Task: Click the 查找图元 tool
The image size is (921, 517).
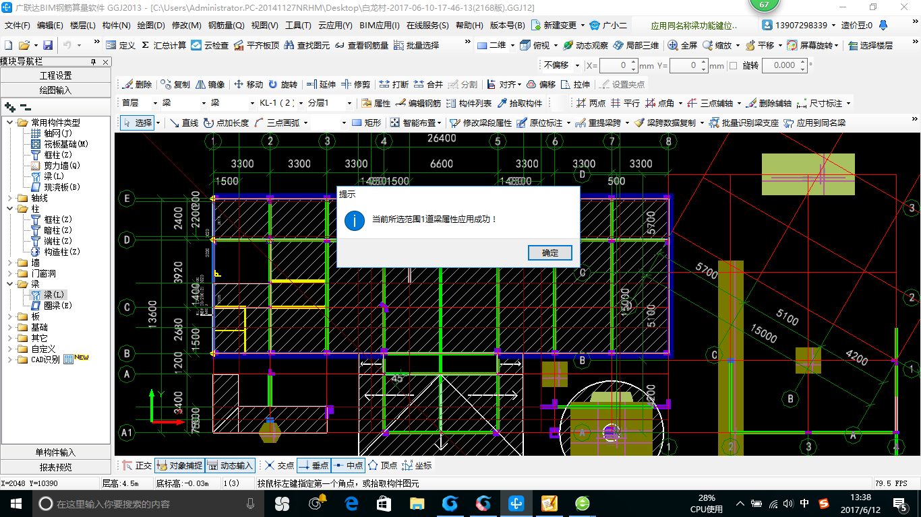Action: (x=307, y=45)
